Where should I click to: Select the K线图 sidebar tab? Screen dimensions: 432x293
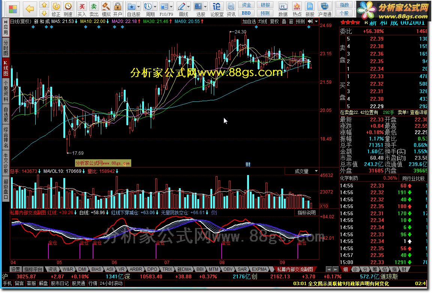pos(6,68)
